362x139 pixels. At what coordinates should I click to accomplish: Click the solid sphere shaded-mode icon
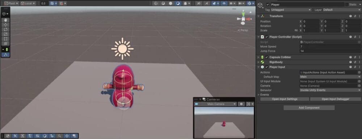pos(171,4)
